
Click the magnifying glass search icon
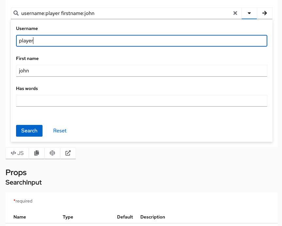(x=16, y=13)
